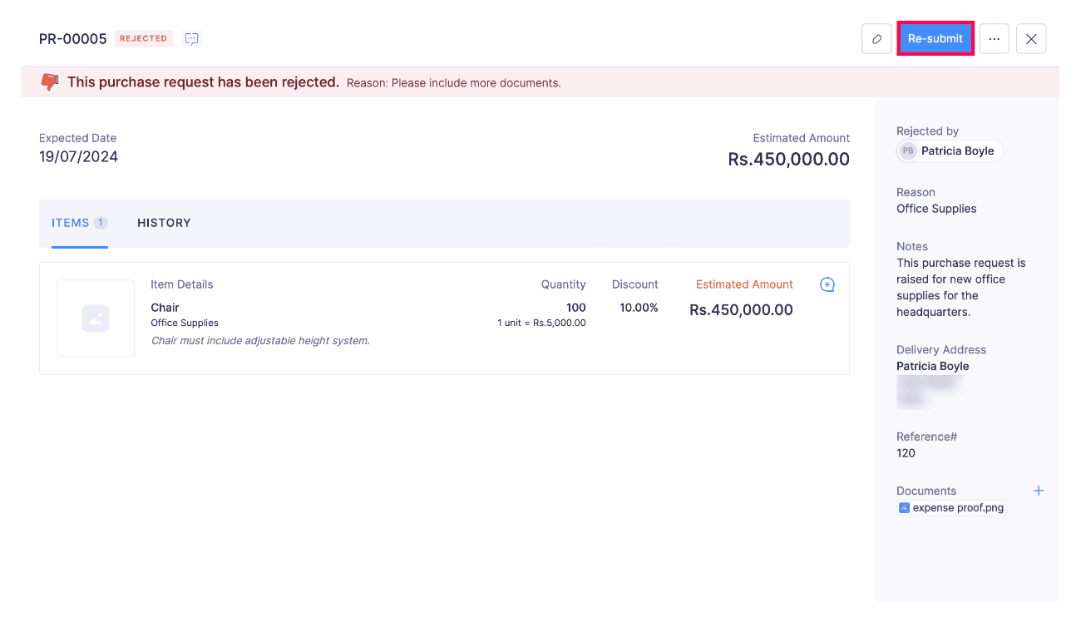Click the Re-submit button

[x=935, y=38]
